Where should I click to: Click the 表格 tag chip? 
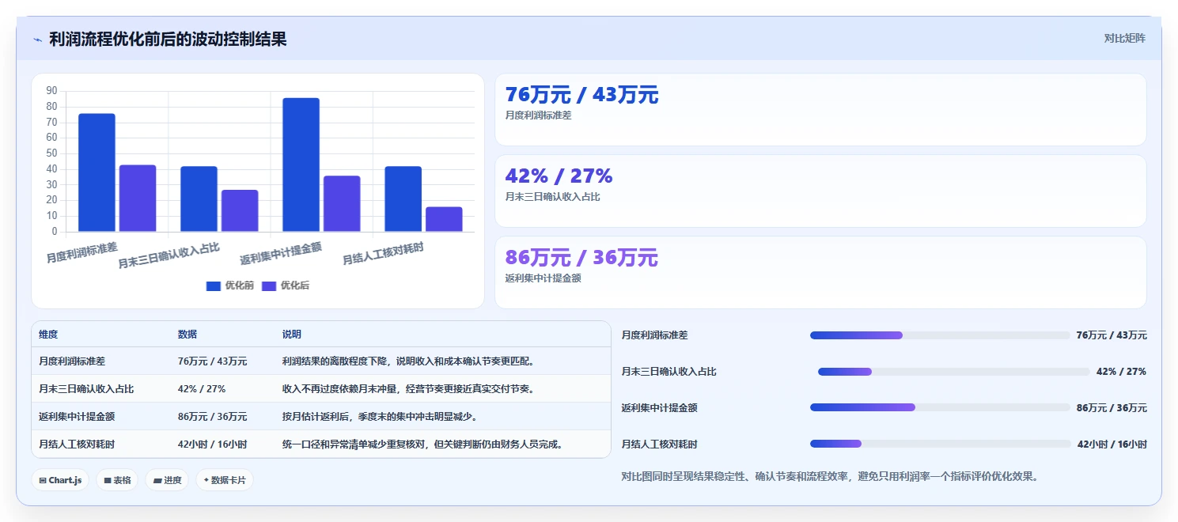(x=117, y=479)
